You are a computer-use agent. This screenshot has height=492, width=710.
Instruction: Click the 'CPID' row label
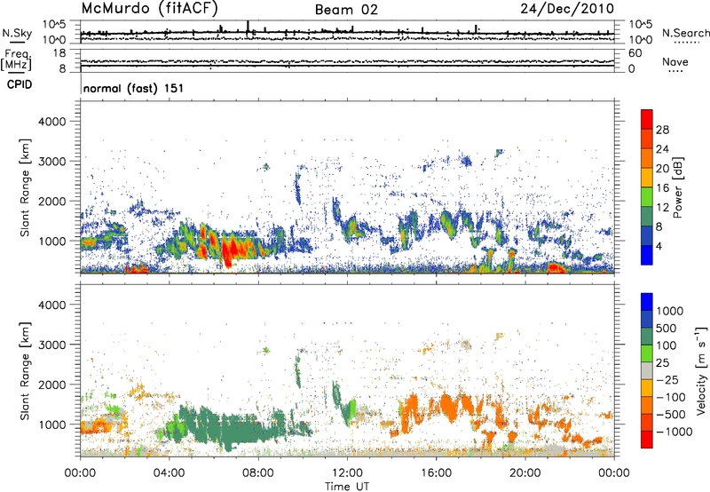click(20, 84)
